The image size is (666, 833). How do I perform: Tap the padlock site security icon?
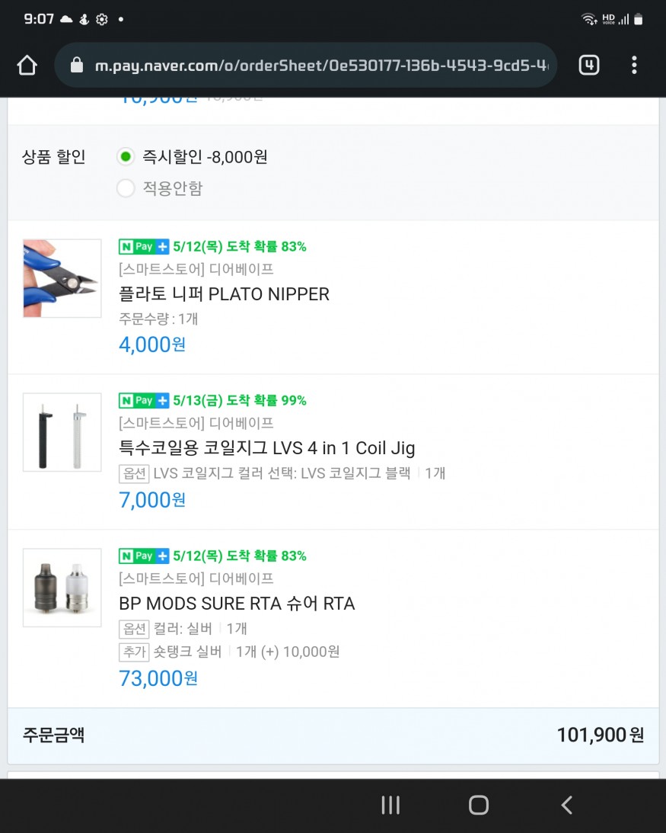click(76, 66)
